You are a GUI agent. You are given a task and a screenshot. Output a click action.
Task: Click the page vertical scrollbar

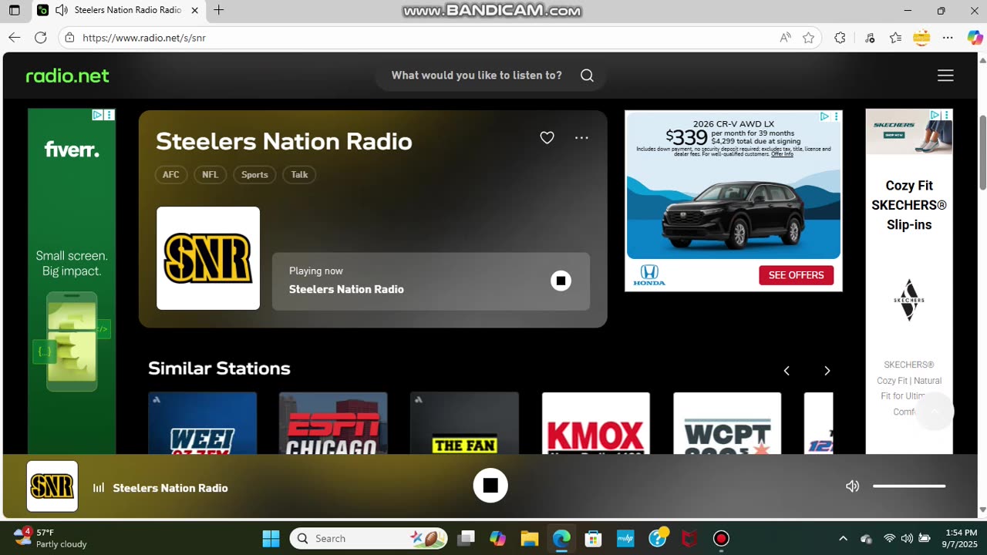point(982,153)
